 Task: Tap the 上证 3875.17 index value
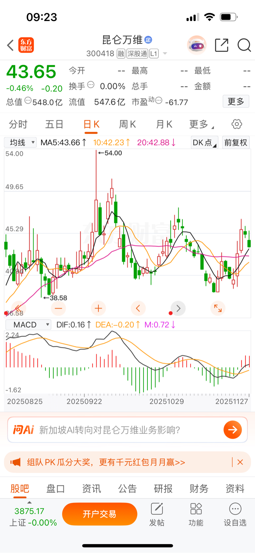pyautogui.click(x=29, y=511)
